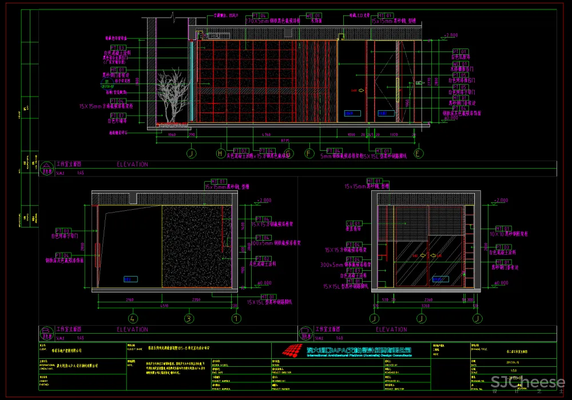Click the ELEVATION title under bottom-right drawing
This screenshot has height=400, width=572.
391,330
